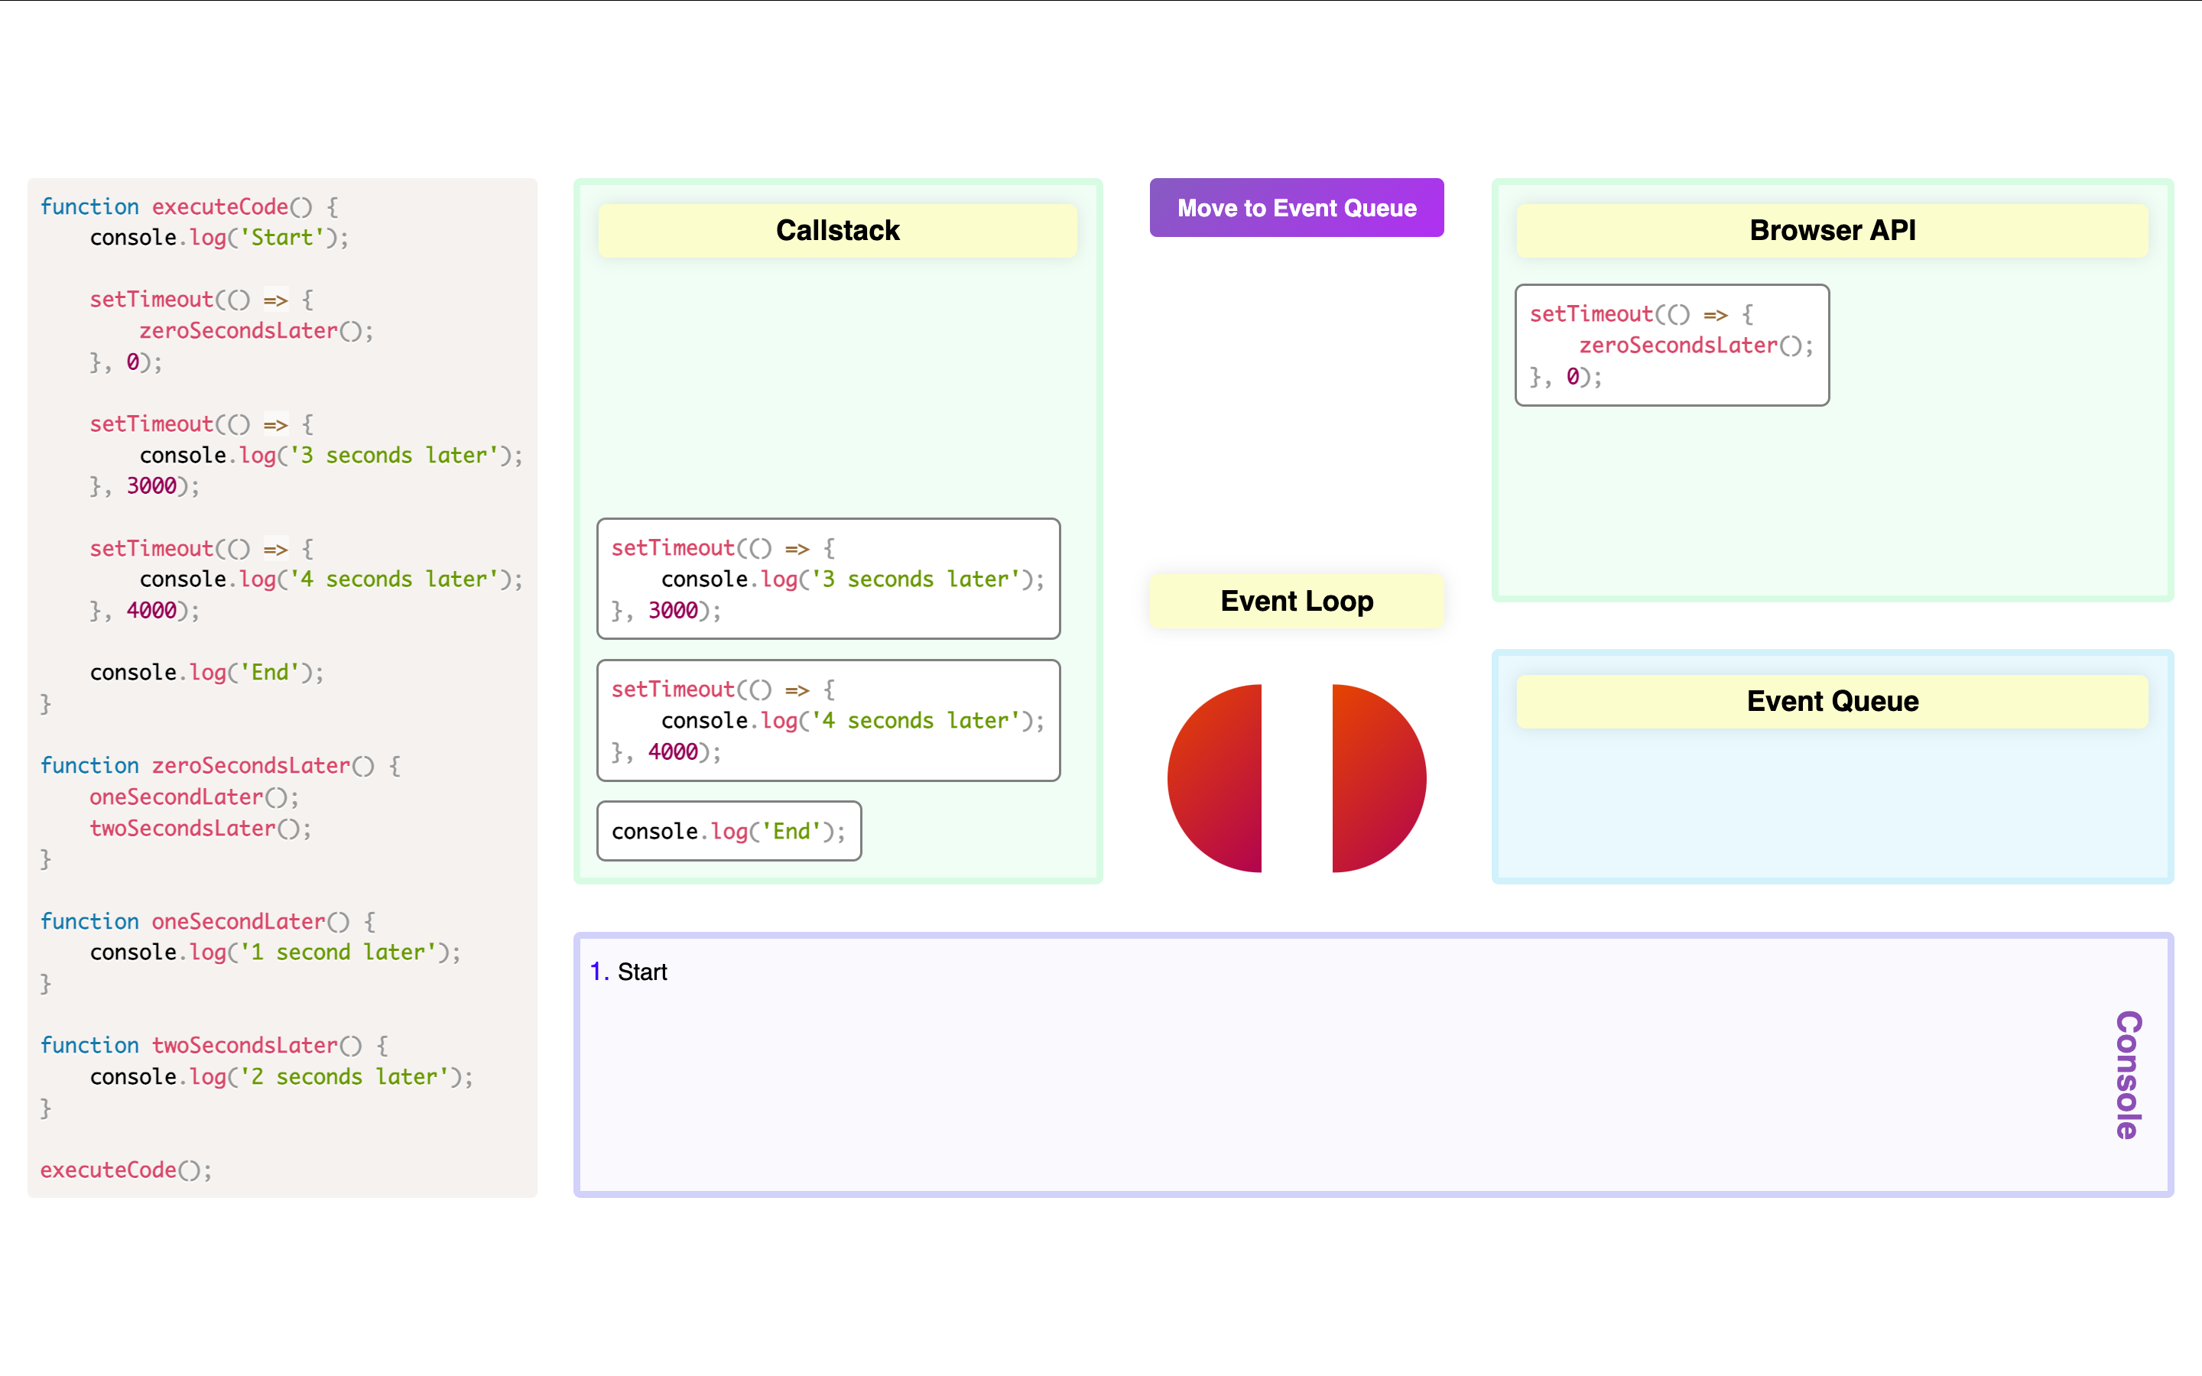Select the '3 seconds later' setTimeout callstack block
2202x1376 pixels.
coord(828,579)
